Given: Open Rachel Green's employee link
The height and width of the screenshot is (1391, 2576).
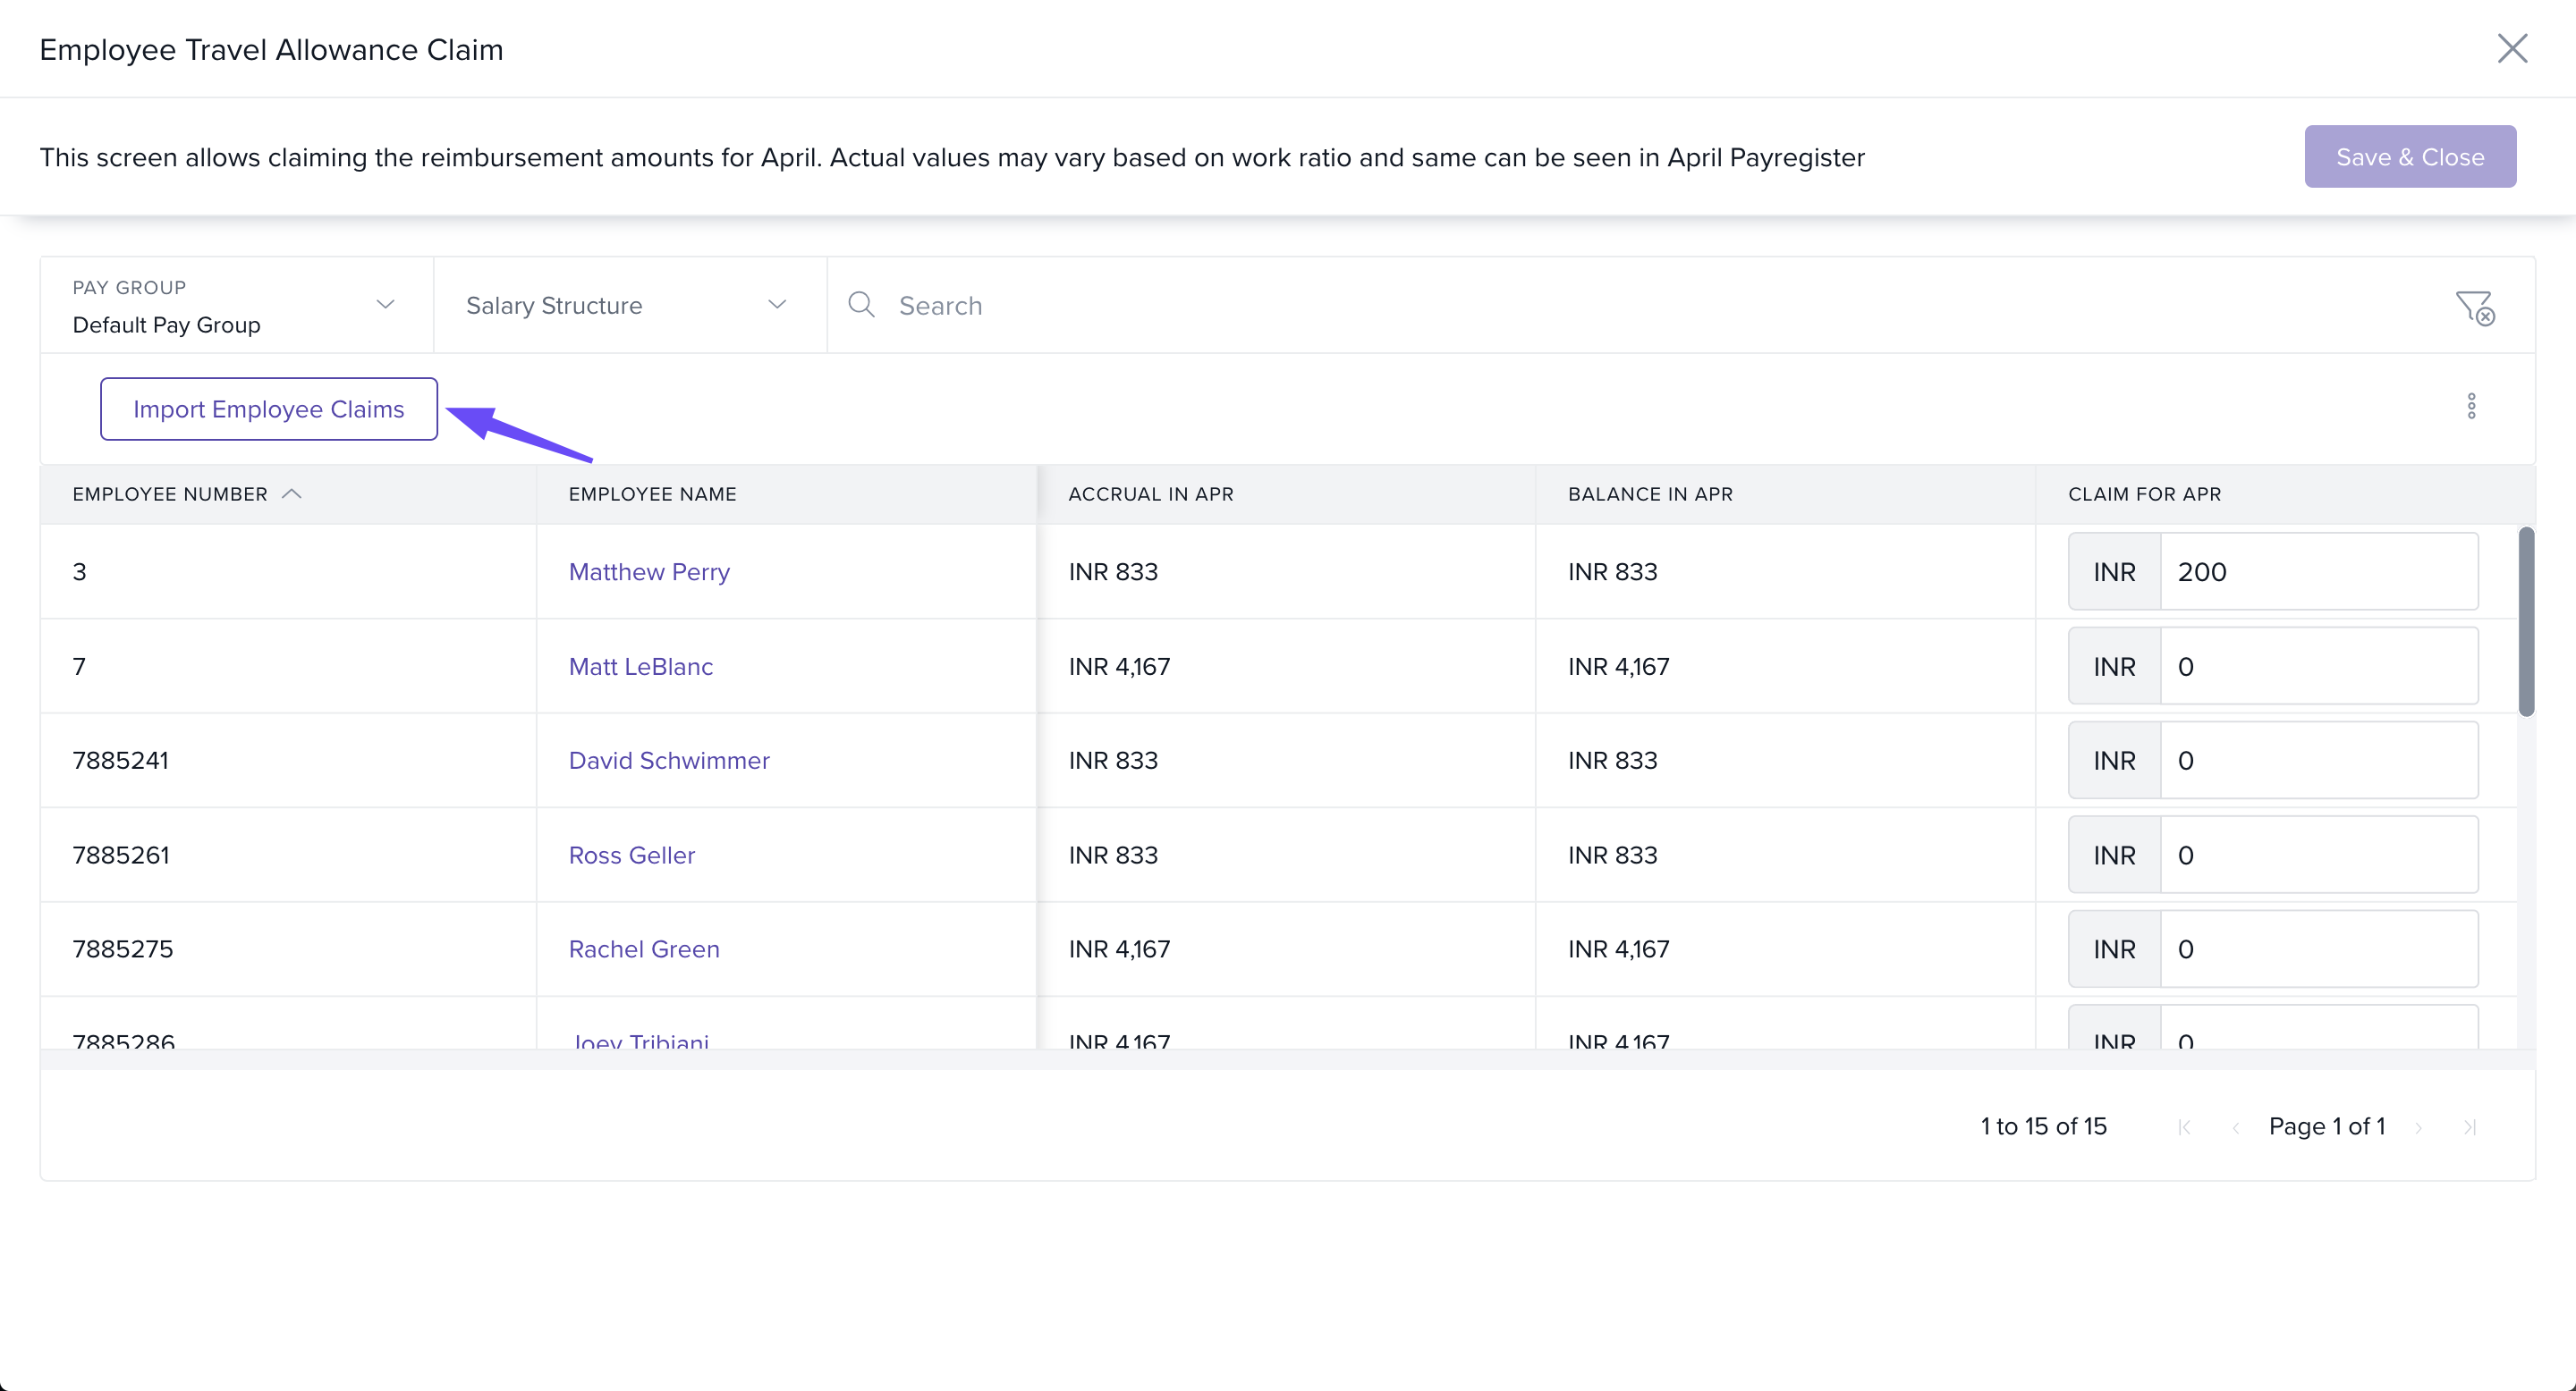Looking at the screenshot, I should (644, 948).
